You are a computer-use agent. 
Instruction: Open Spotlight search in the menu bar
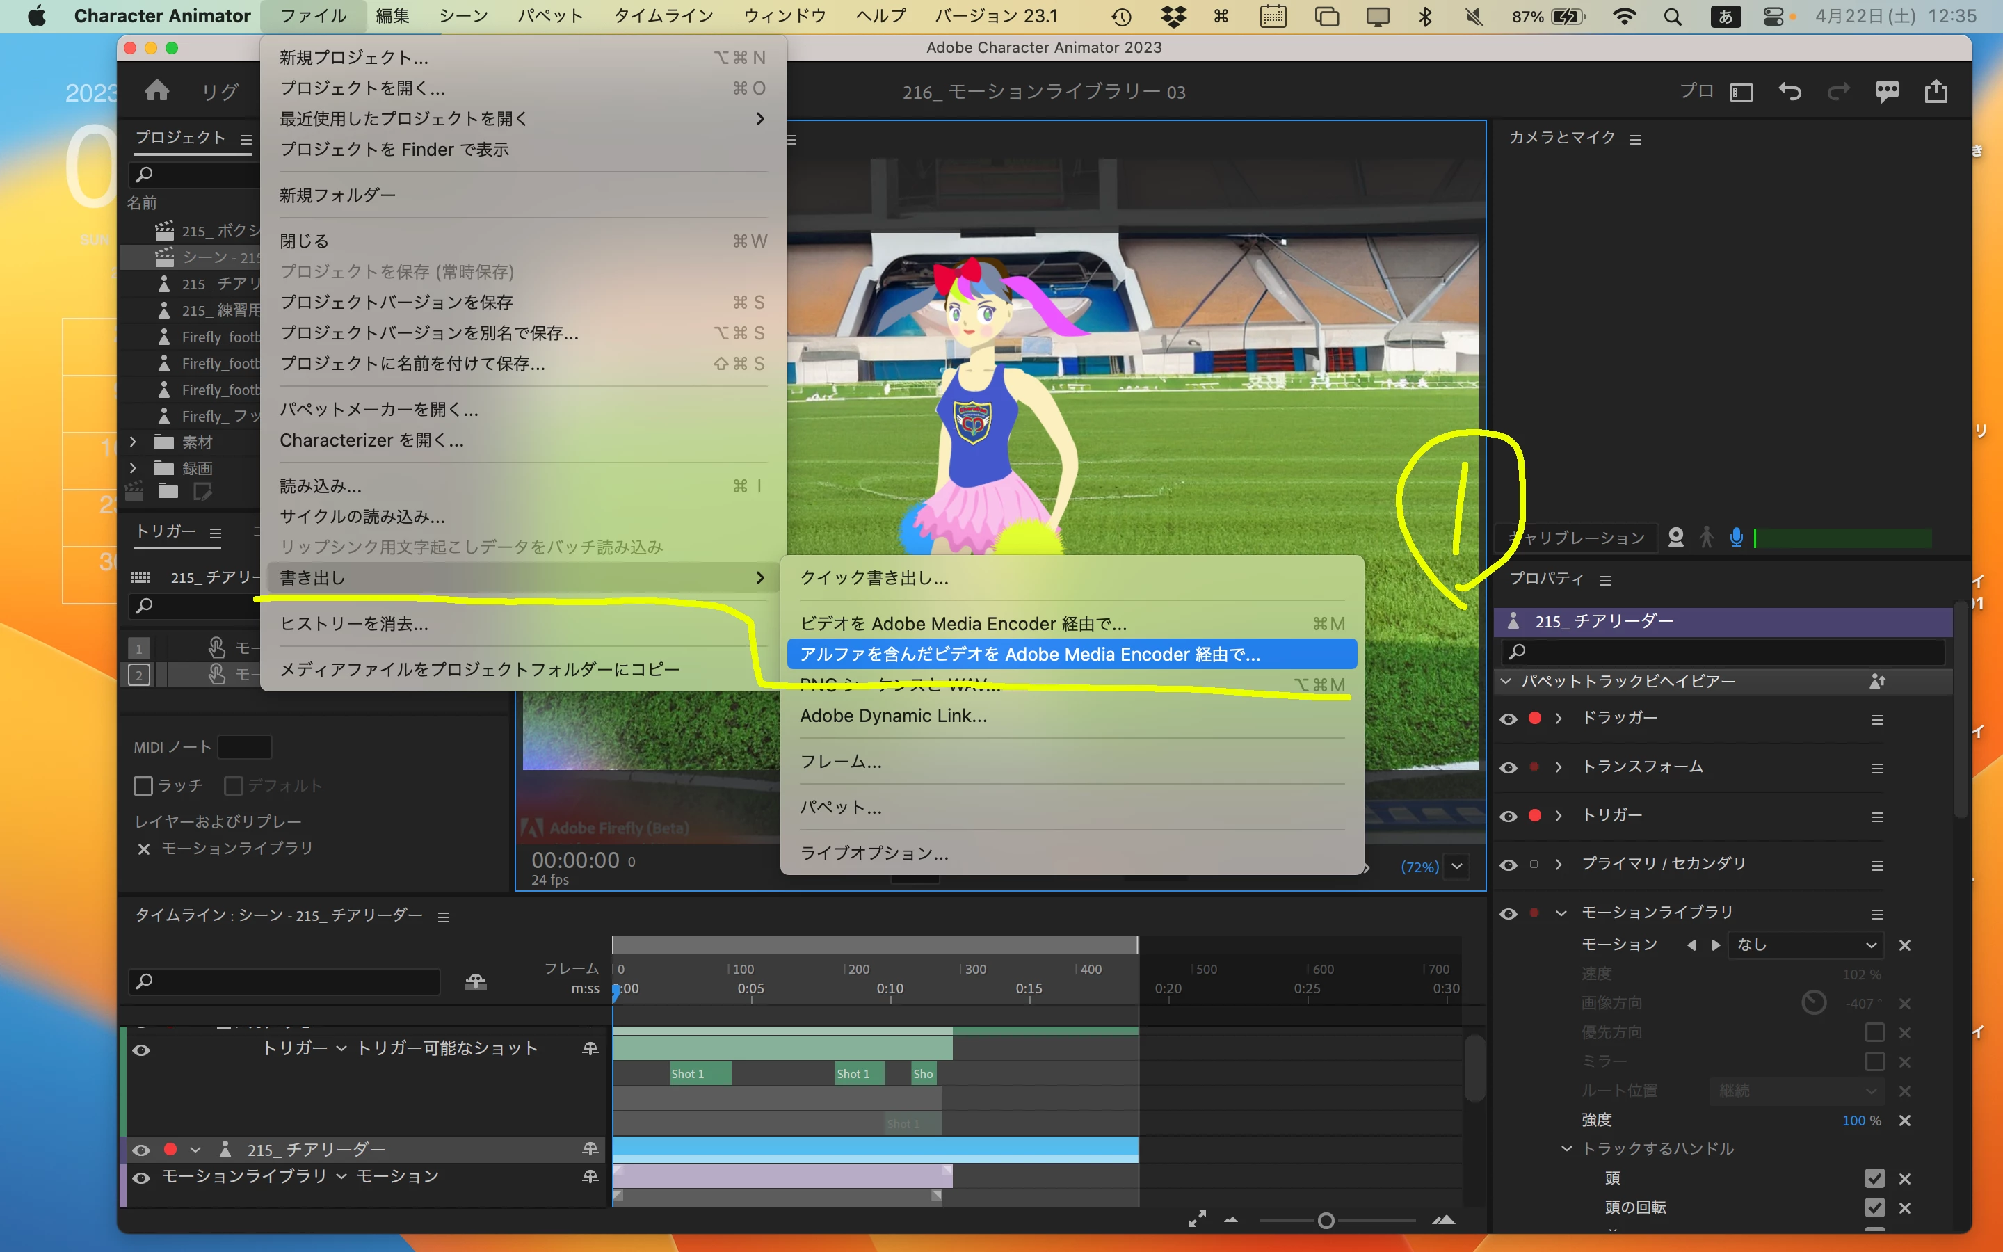point(1672,17)
